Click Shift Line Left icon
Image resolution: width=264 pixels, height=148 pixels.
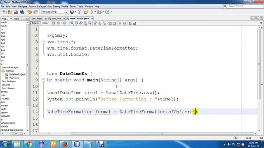point(110,23)
